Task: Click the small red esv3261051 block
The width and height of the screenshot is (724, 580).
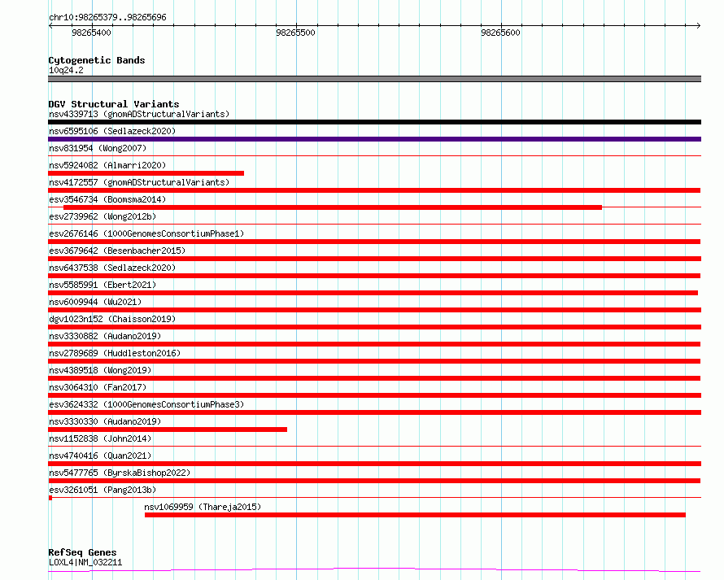Action: point(50,498)
